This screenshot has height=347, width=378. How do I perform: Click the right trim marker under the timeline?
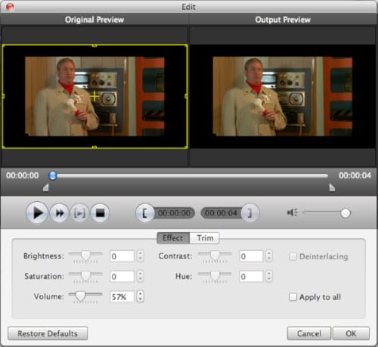point(332,187)
